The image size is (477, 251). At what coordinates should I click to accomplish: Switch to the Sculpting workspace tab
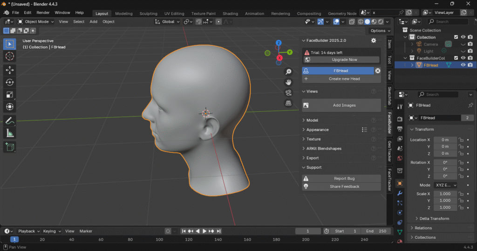point(149,13)
